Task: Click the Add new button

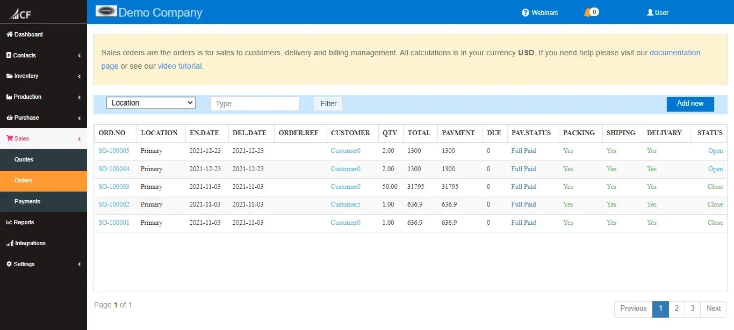Action: point(690,104)
